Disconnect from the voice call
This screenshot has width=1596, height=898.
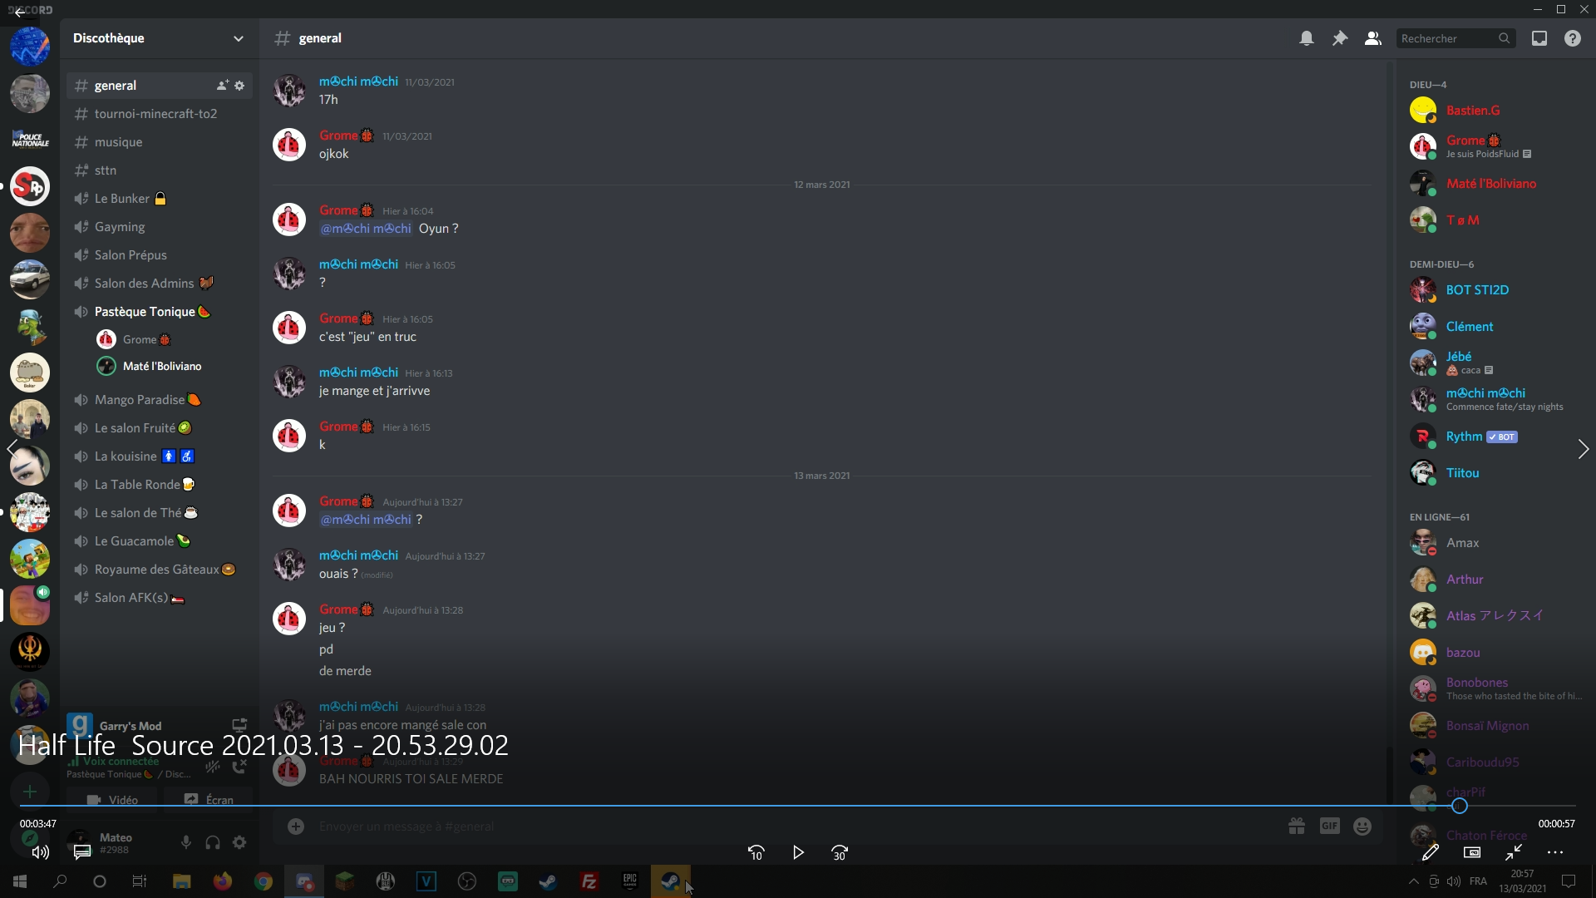pyautogui.click(x=239, y=767)
